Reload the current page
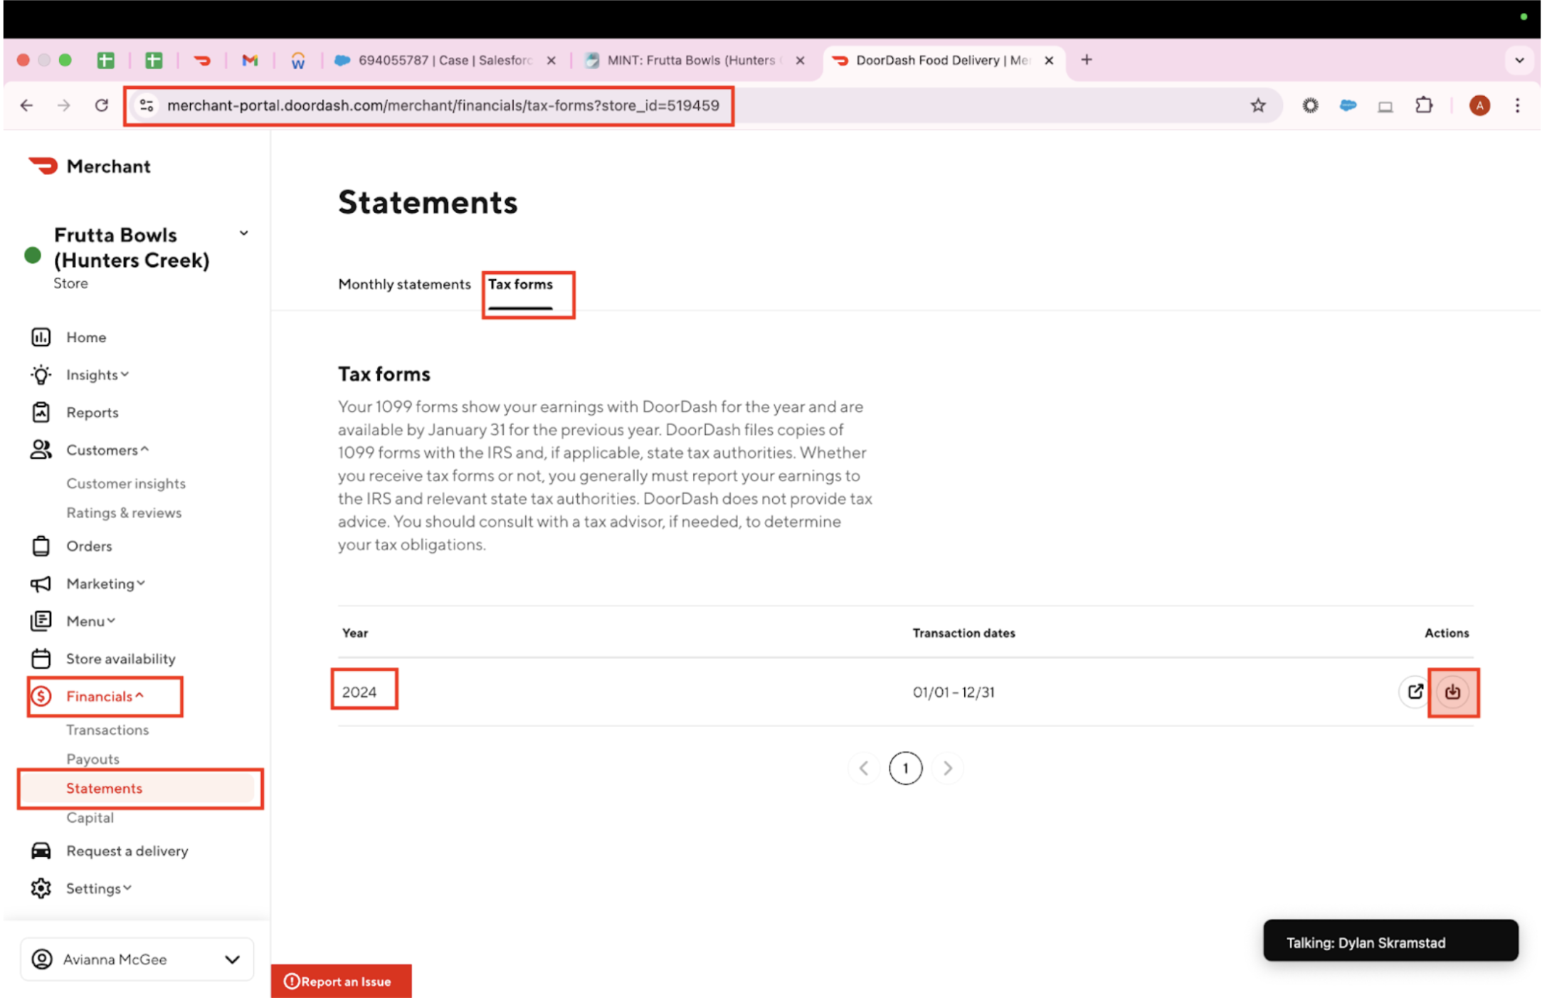This screenshot has height=1005, width=1547. (x=102, y=105)
